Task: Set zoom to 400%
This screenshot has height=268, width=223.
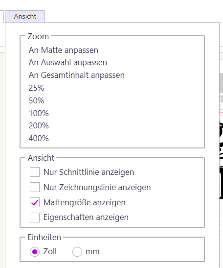Action: [39, 138]
